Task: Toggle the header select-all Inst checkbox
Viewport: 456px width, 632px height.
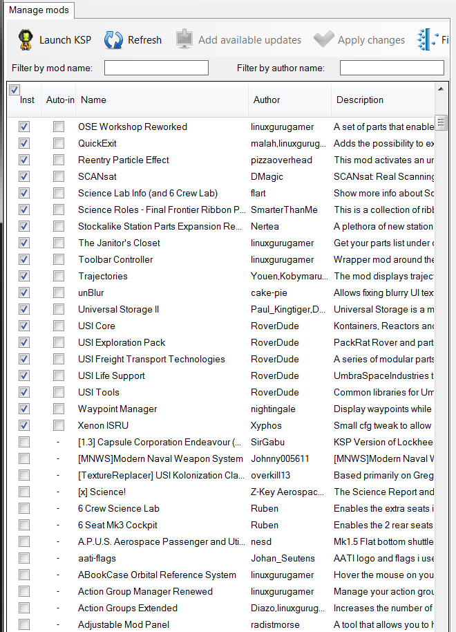Action: tap(14, 89)
